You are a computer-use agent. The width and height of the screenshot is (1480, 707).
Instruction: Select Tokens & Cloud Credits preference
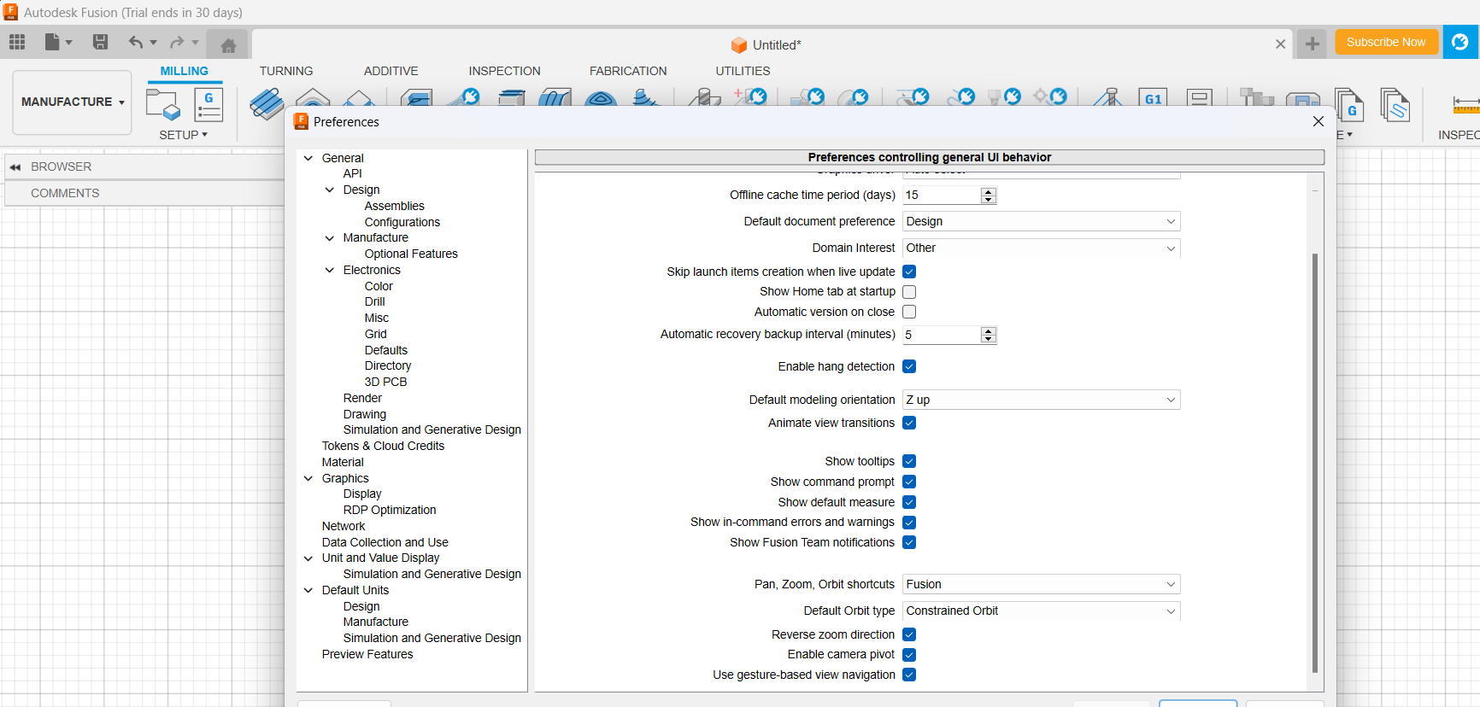pos(383,446)
